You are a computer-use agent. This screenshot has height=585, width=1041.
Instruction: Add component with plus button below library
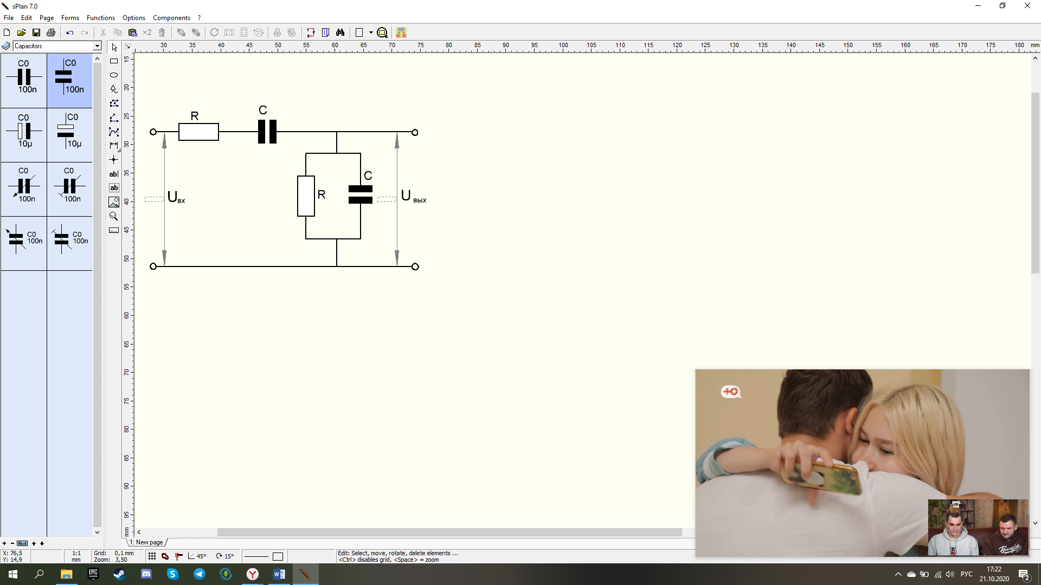tap(4, 543)
